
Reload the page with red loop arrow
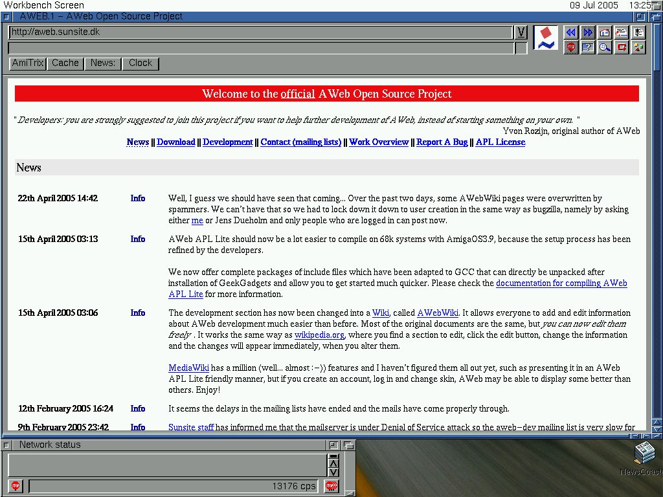[622, 47]
